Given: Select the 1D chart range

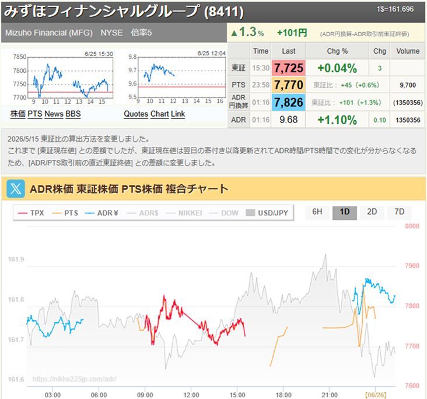Looking at the screenshot, I should click(x=345, y=212).
